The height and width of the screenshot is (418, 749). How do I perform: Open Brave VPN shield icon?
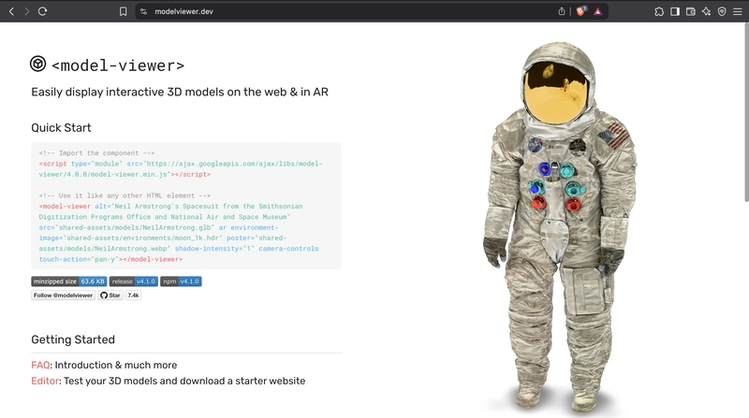pyautogui.click(x=722, y=11)
